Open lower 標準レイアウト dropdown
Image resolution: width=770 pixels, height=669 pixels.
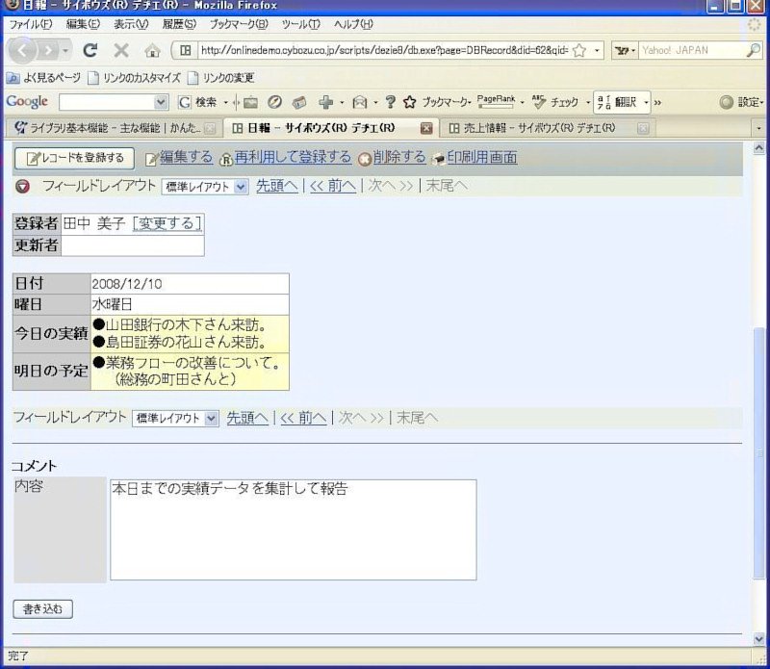tap(175, 418)
